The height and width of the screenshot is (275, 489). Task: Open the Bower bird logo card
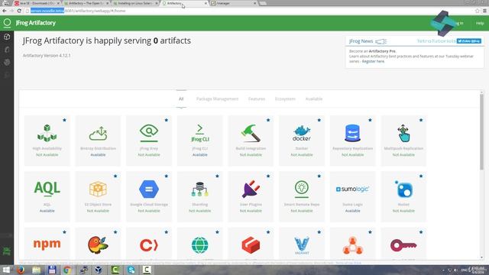point(98,244)
